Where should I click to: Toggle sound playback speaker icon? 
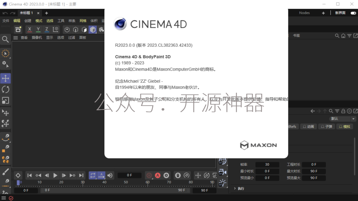(110, 175)
